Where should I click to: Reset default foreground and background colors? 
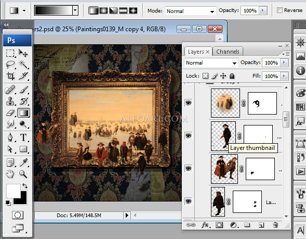8,203
